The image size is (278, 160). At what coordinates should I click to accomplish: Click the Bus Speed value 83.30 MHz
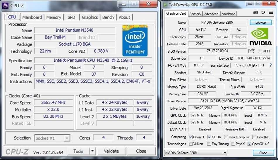[53, 116]
